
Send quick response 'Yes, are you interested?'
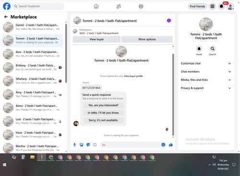(x=103, y=105)
